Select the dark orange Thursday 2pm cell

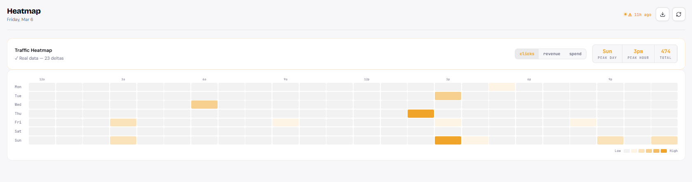(421, 114)
